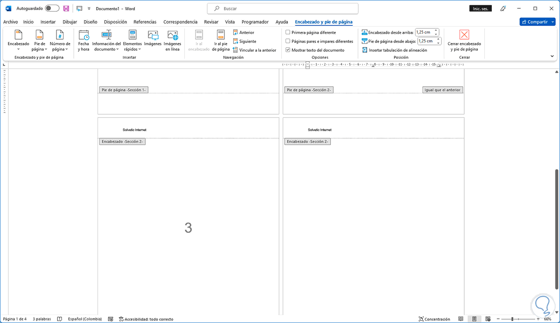560x323 pixels.
Task: Switch to the Insertar tab
Action: [48, 22]
